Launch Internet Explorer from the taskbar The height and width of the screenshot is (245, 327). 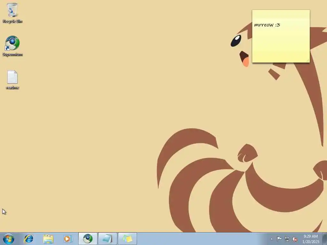coord(28,239)
